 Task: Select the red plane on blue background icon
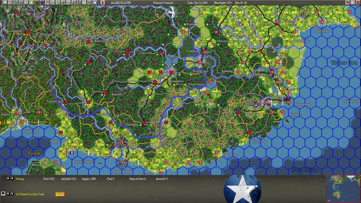(x=42, y=3)
